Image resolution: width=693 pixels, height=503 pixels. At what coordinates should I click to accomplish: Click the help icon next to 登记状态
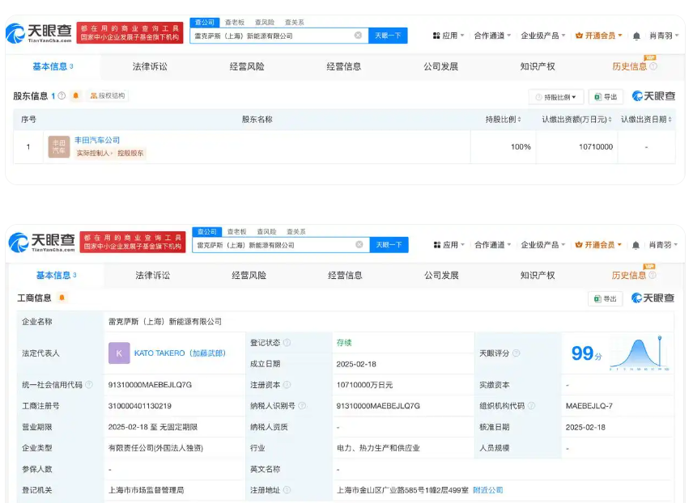click(x=287, y=343)
